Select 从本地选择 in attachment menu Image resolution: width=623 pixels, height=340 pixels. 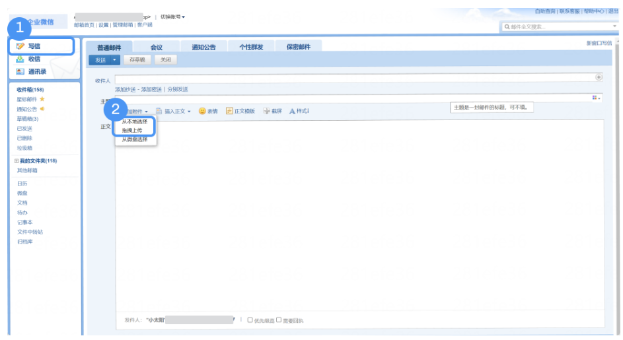(135, 121)
